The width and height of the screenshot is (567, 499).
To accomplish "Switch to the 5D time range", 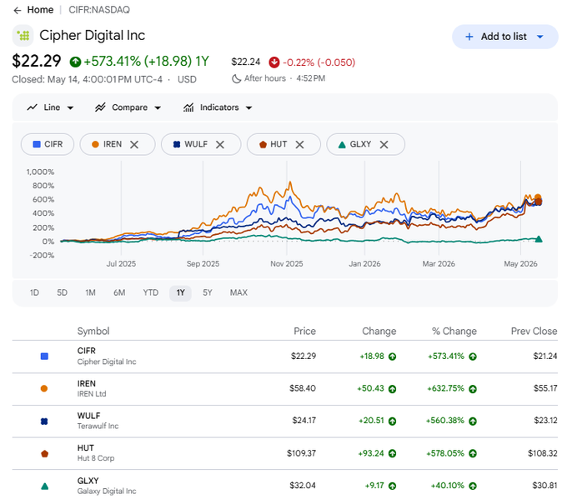I will [x=63, y=292].
